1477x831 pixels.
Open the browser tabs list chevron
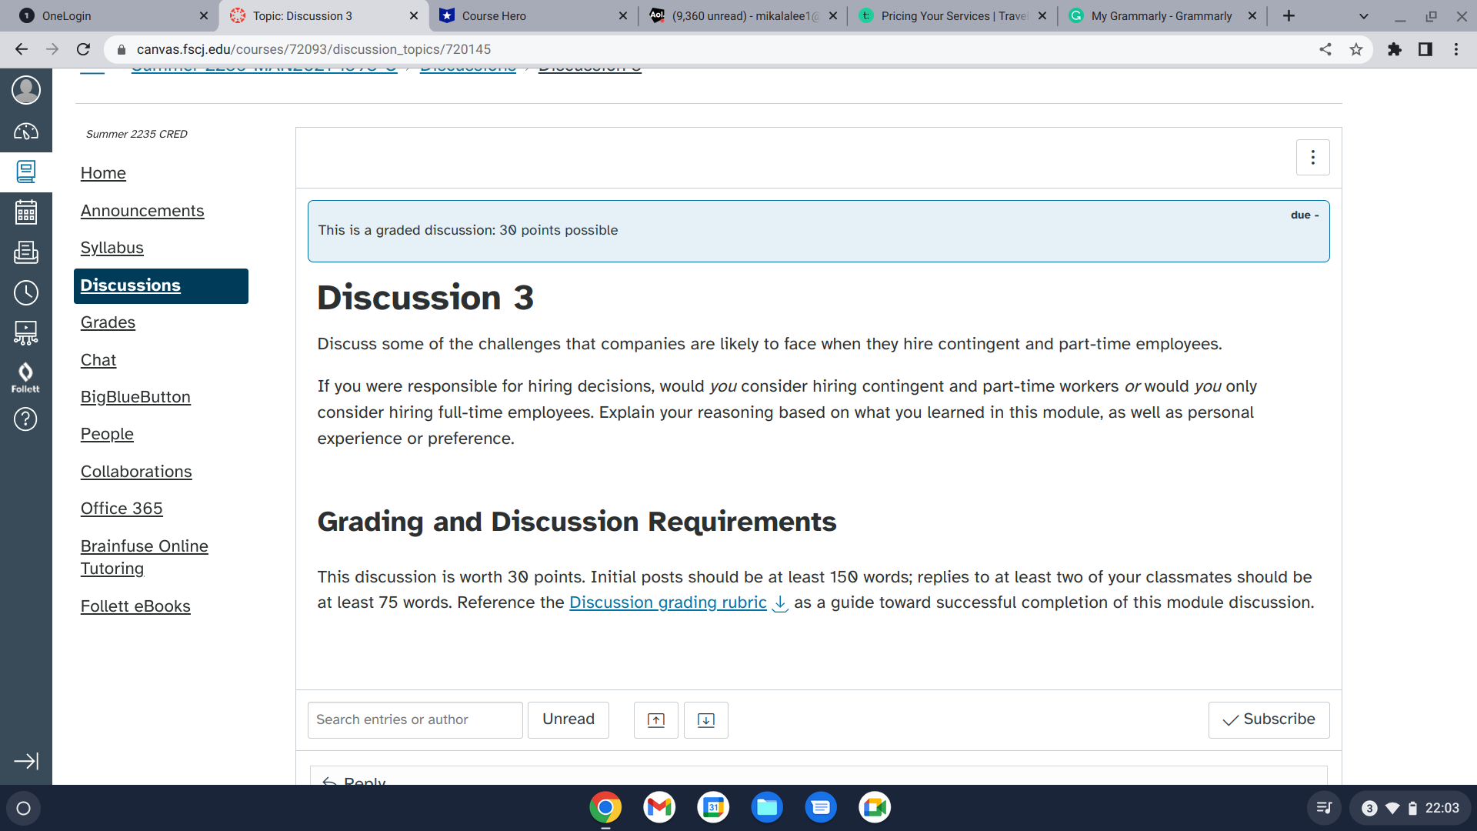coord(1362,15)
